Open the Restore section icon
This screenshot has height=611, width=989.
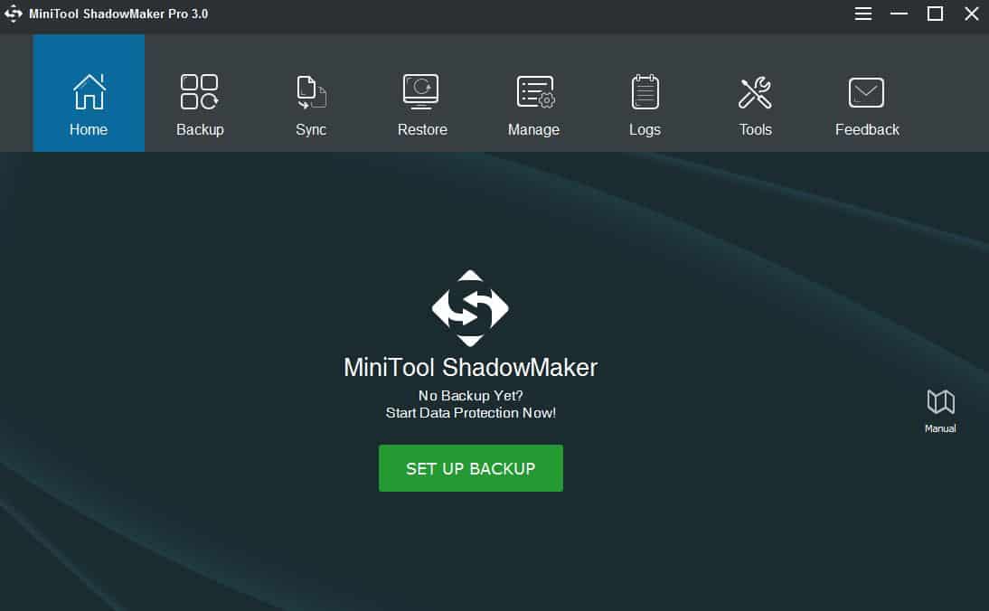click(x=422, y=91)
